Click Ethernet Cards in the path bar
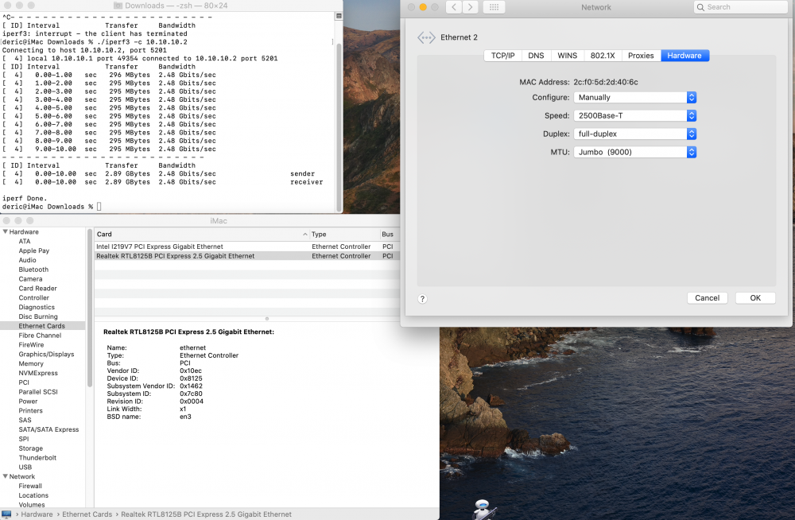Screen dimensions: 795x520 pos(87,514)
